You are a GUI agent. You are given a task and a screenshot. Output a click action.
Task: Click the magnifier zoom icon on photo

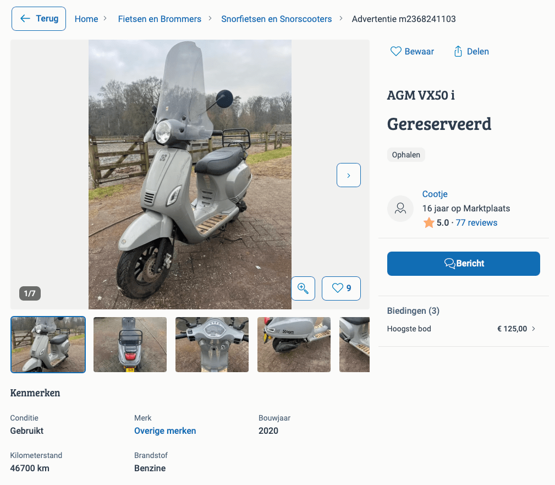[x=303, y=288]
